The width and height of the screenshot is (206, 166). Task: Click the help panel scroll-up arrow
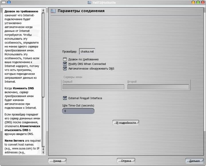(44, 10)
